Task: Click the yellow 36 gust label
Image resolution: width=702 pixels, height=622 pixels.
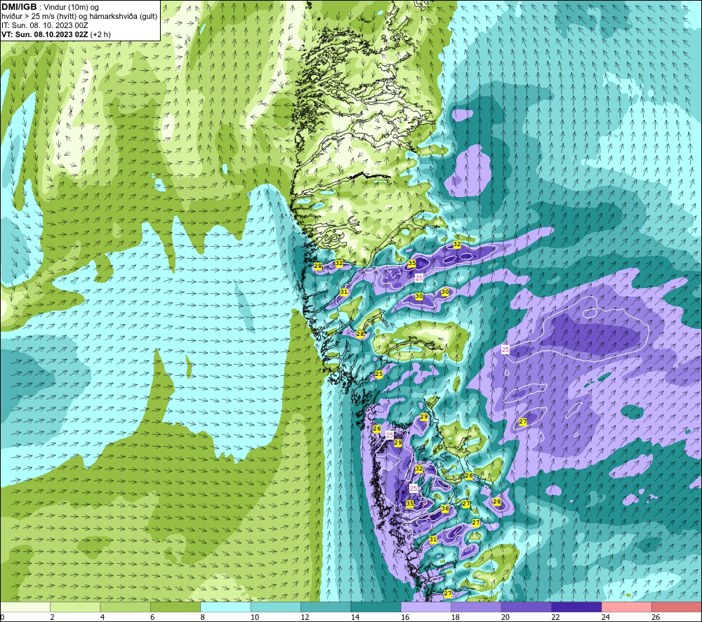Action: 445,508
